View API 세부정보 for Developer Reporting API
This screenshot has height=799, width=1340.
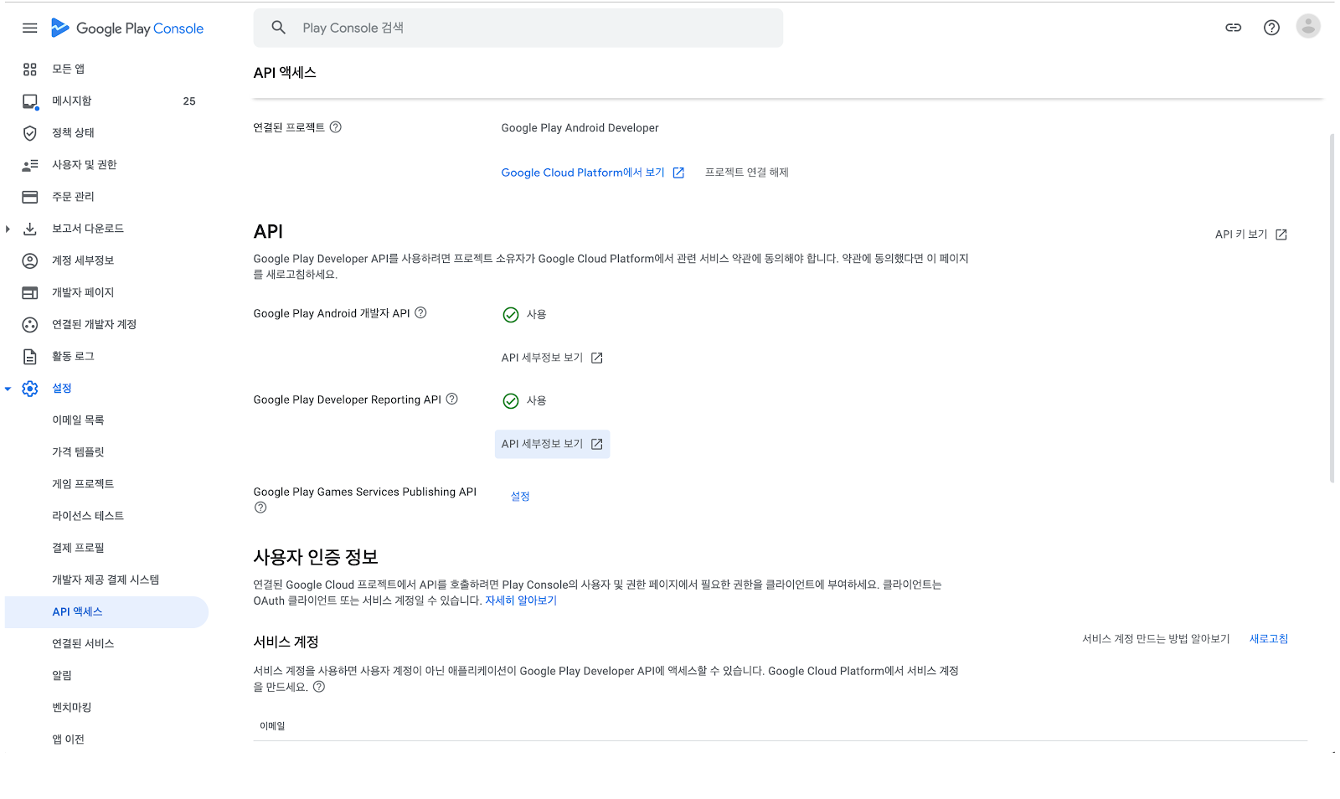tap(552, 444)
